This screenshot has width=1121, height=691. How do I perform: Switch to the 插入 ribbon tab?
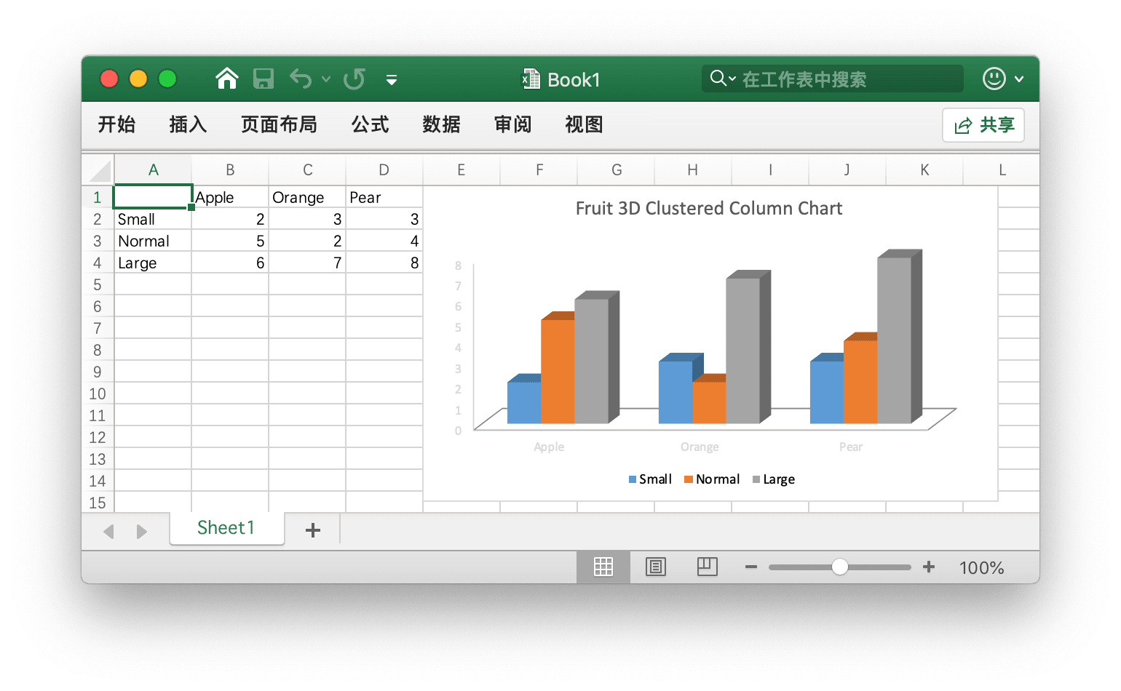pyautogui.click(x=187, y=124)
